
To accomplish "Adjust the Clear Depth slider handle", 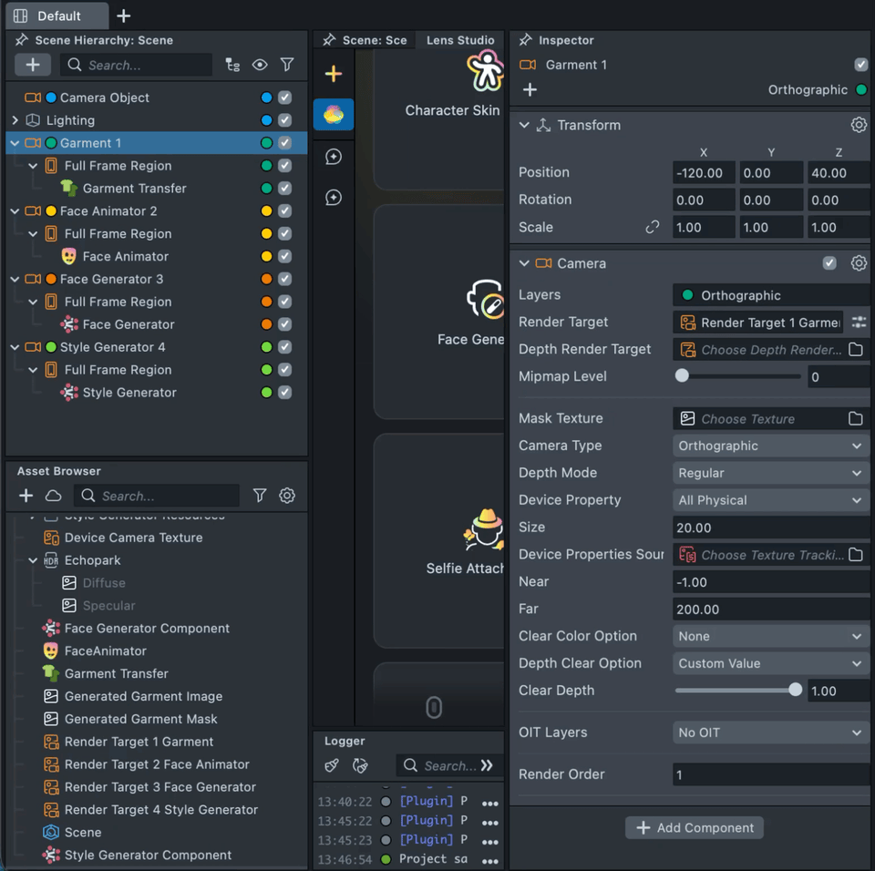I will pos(796,691).
